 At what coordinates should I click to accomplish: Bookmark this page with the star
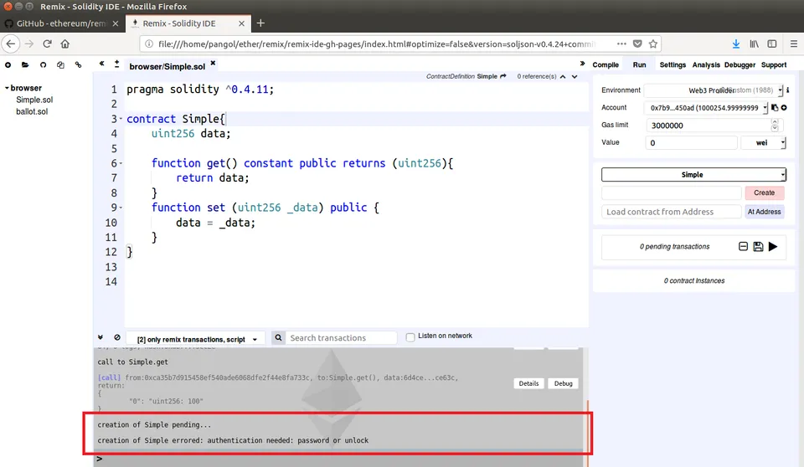point(652,44)
